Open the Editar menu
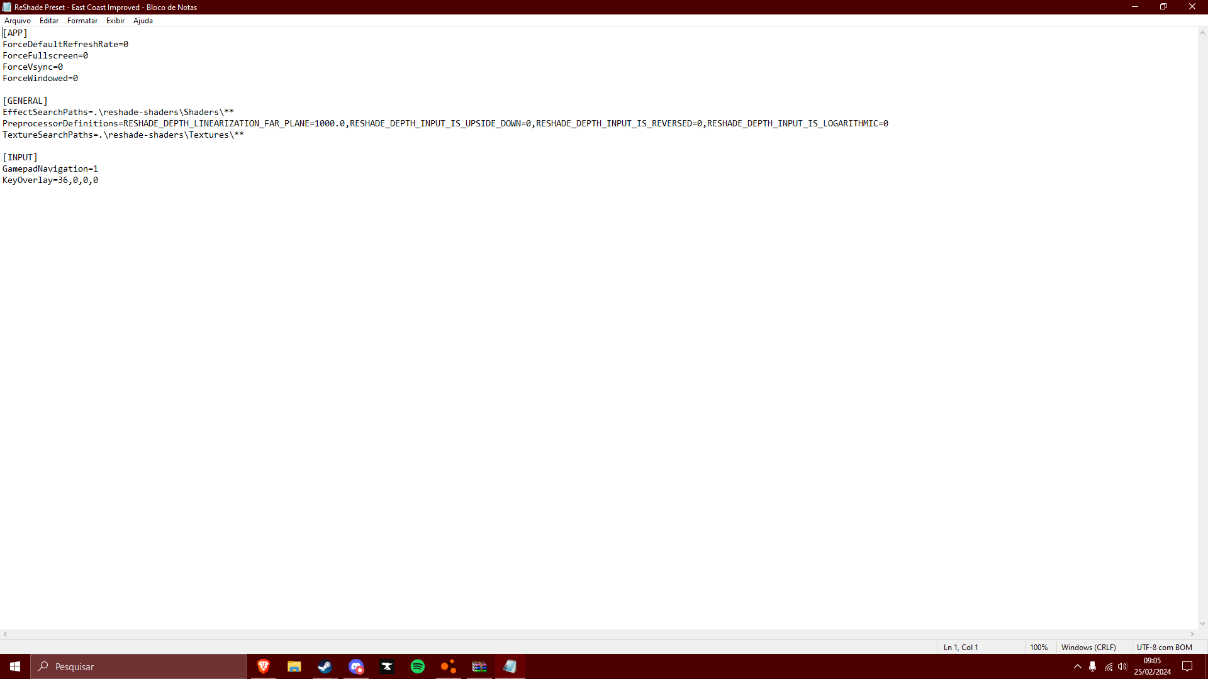This screenshot has height=679, width=1208. tap(49, 21)
